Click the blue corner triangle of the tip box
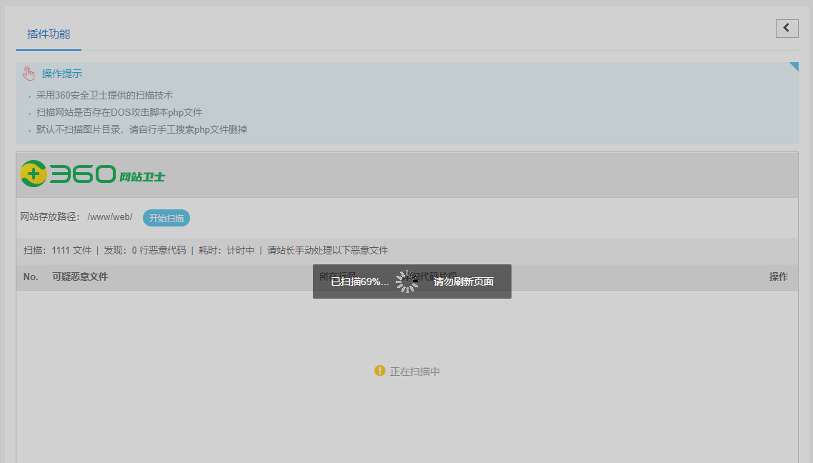This screenshot has width=813, height=463. pyautogui.click(x=794, y=66)
